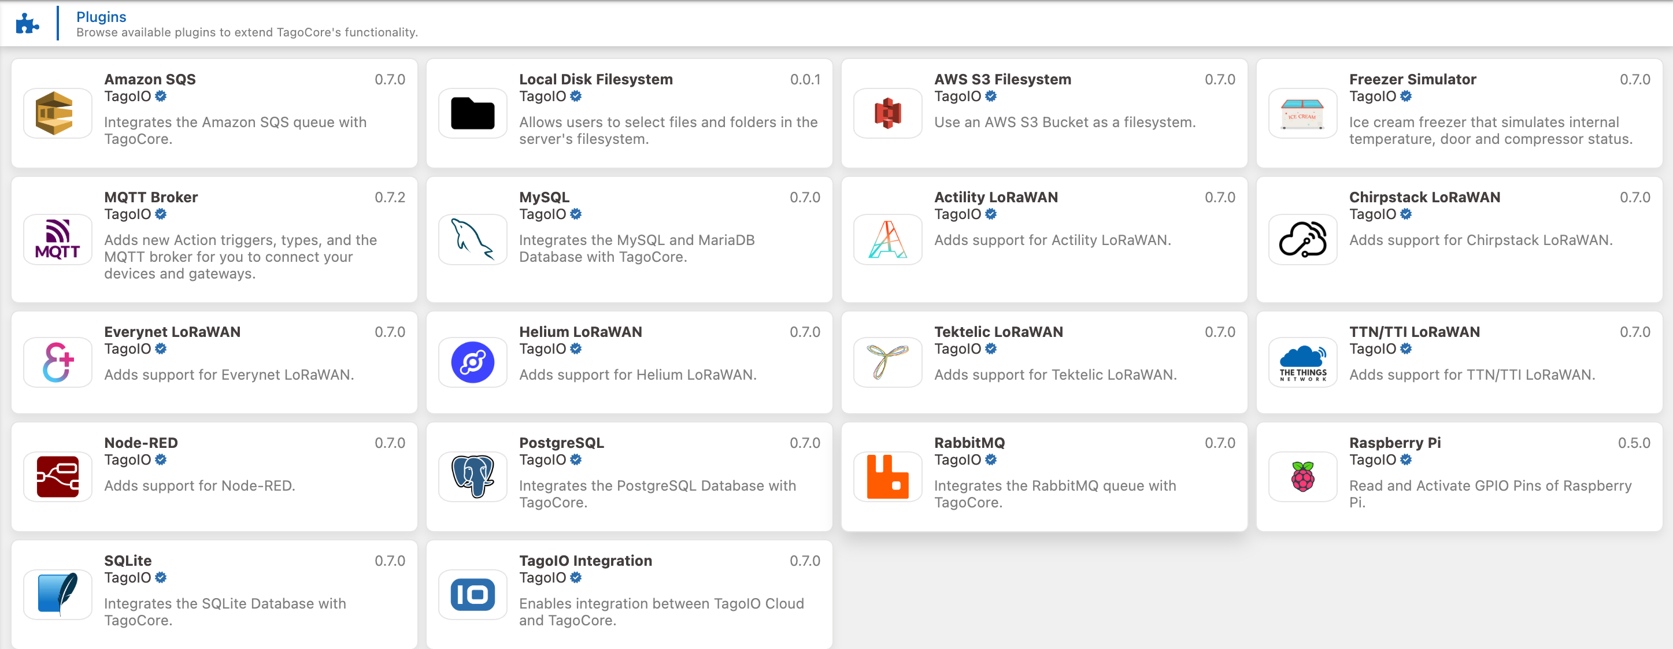This screenshot has height=649, width=1673.
Task: Click the Tektelic LoRaWAN butterfly icon
Action: pyautogui.click(x=887, y=362)
